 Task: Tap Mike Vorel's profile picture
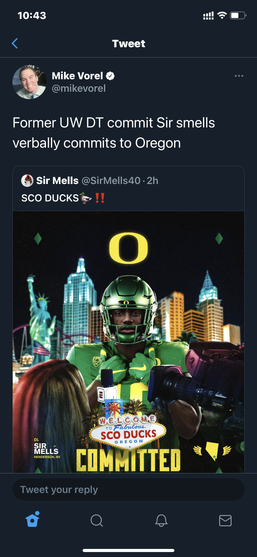pyautogui.click(x=29, y=82)
